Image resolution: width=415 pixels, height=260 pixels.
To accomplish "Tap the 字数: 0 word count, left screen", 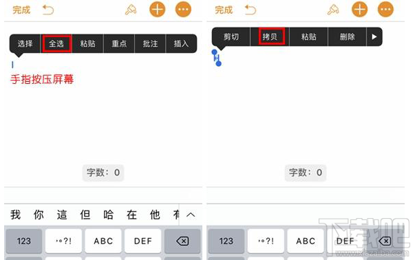I will 103,173.
